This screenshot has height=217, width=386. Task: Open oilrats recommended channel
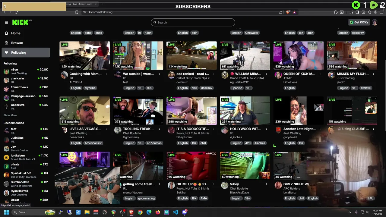click(x=26, y=166)
